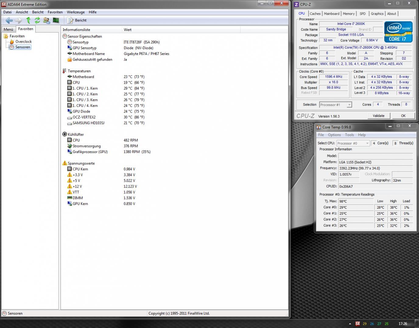Open the Werkzeuge menu in AIDA64
This screenshot has width=419, height=328.
click(x=76, y=12)
